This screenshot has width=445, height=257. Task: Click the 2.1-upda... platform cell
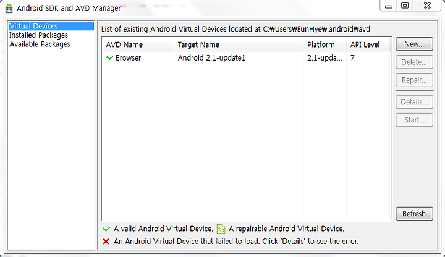tap(324, 58)
